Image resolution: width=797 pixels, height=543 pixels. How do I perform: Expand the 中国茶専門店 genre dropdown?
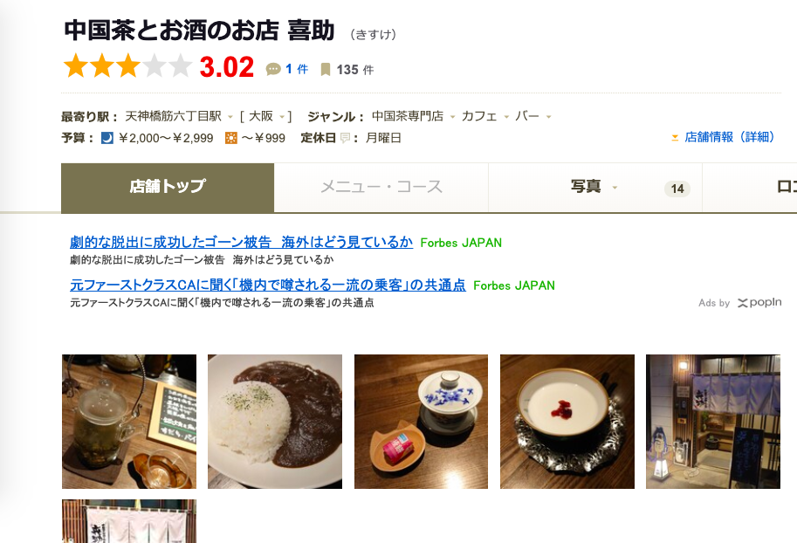pos(452,117)
